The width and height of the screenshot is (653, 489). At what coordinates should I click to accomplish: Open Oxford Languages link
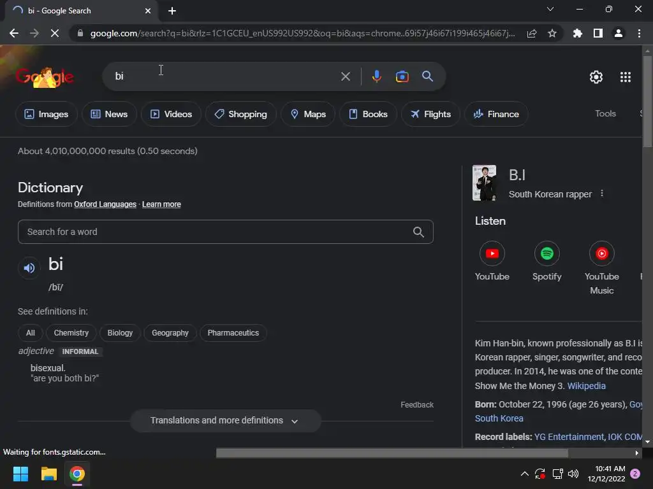tap(105, 204)
